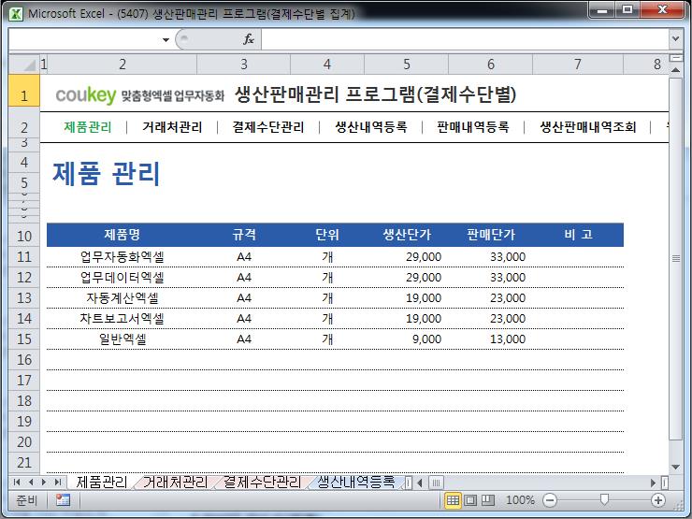Screen dimensions: 692x519
Task: Click the macro record icon in status bar
Action: 63,500
